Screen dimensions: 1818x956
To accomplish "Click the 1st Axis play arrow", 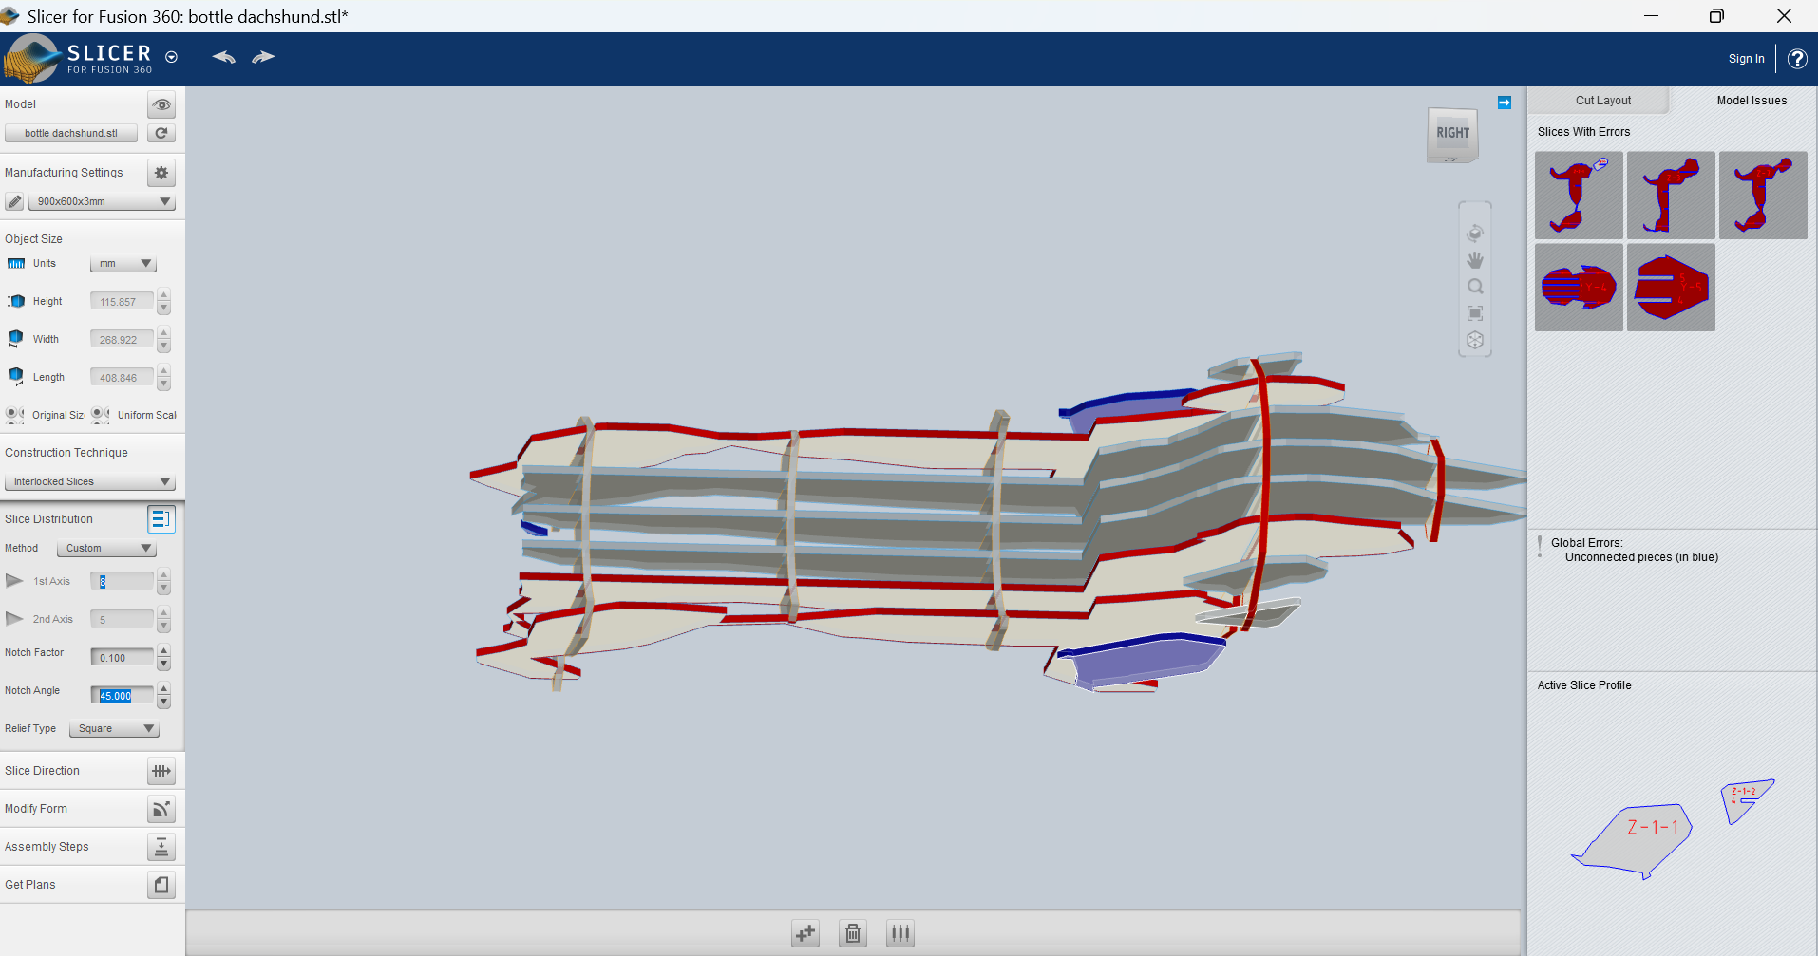I will [14, 580].
